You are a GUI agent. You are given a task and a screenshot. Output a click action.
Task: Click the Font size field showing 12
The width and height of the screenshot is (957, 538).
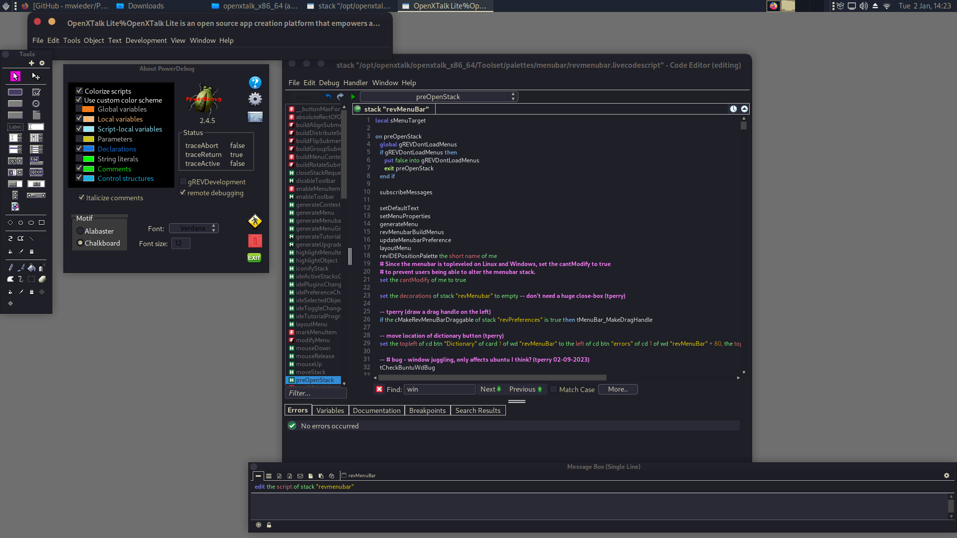click(x=181, y=244)
